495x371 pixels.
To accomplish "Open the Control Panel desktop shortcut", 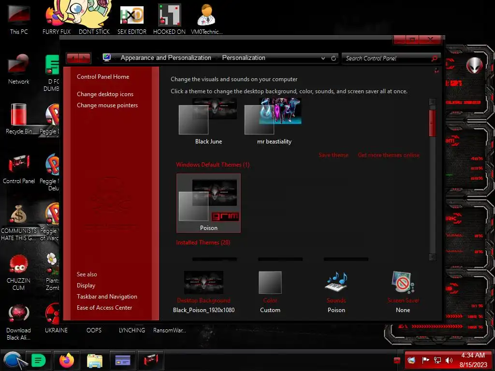I will (19, 169).
